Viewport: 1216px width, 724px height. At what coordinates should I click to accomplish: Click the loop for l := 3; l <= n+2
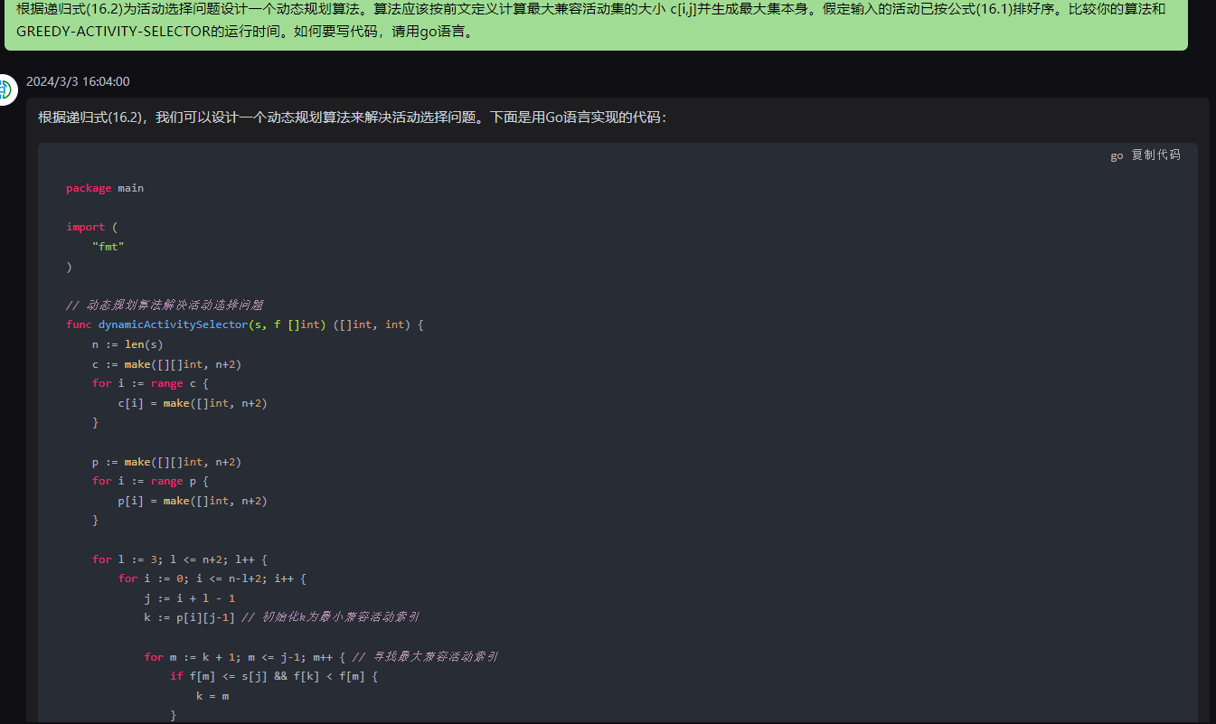click(180, 559)
